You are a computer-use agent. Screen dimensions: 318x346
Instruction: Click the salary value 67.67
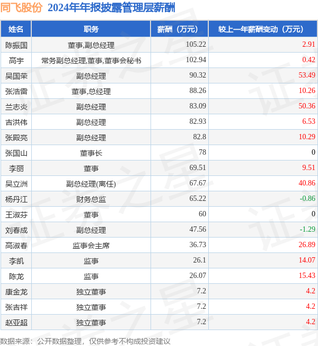(x=198, y=183)
